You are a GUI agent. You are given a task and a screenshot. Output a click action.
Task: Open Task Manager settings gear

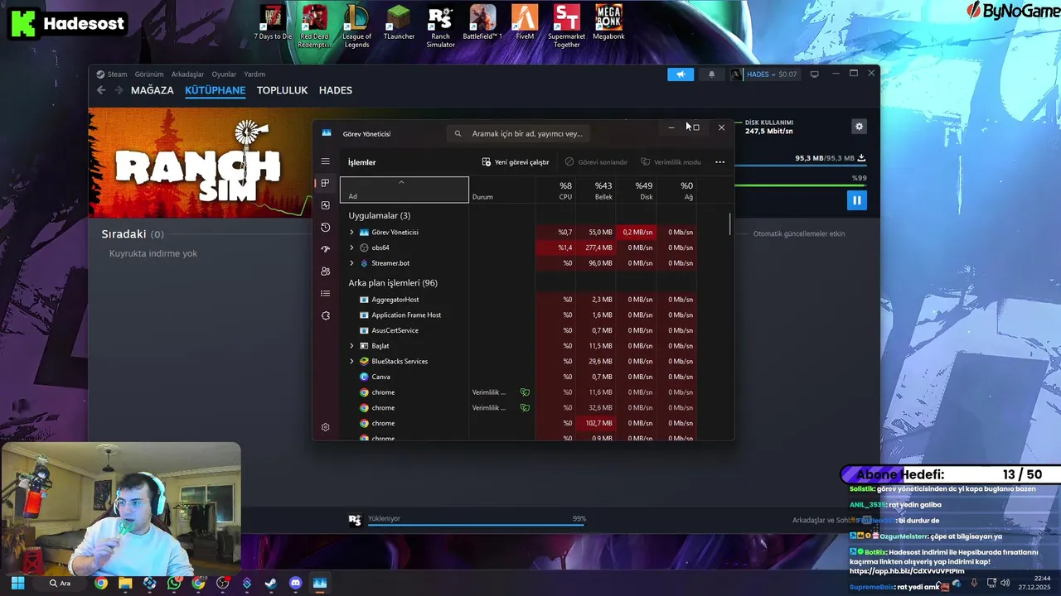coord(326,427)
